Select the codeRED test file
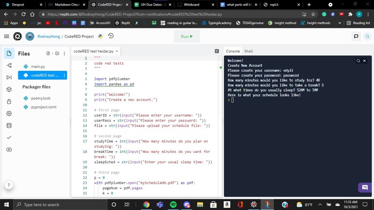Screen dimensions: 374x210 [42, 75]
